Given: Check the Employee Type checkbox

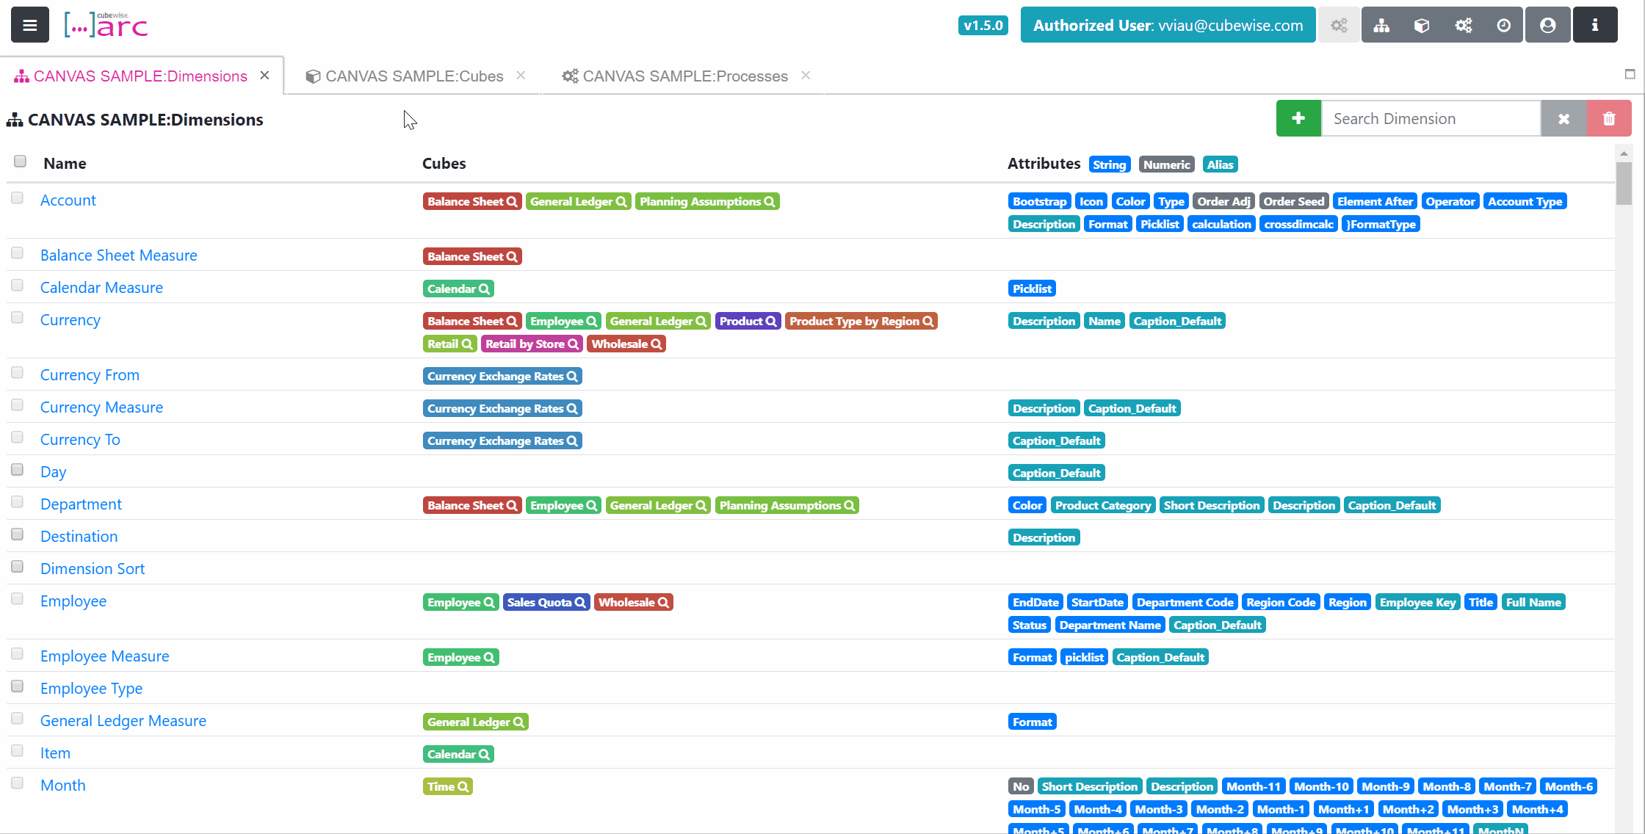Looking at the screenshot, I should (x=18, y=686).
